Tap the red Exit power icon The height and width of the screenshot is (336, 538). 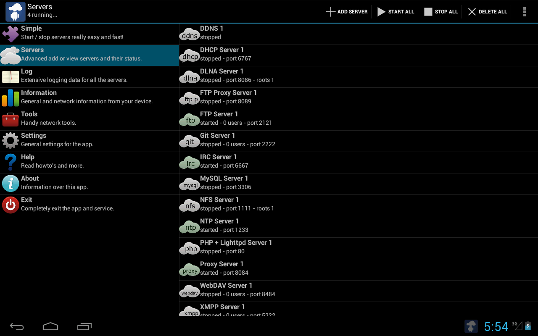[11, 205]
